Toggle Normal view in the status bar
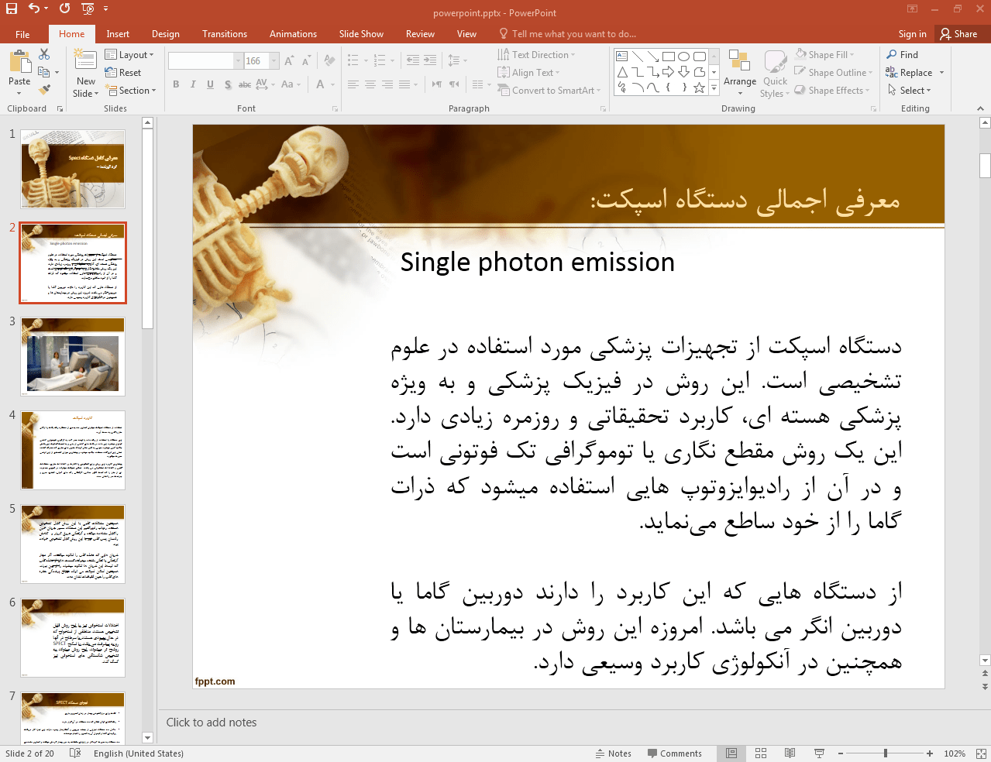 (731, 753)
